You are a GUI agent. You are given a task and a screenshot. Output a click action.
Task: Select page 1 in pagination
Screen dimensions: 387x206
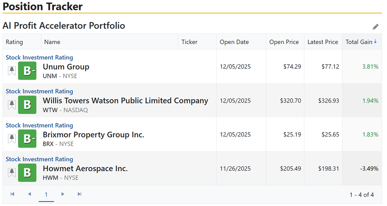pyautogui.click(x=46, y=194)
